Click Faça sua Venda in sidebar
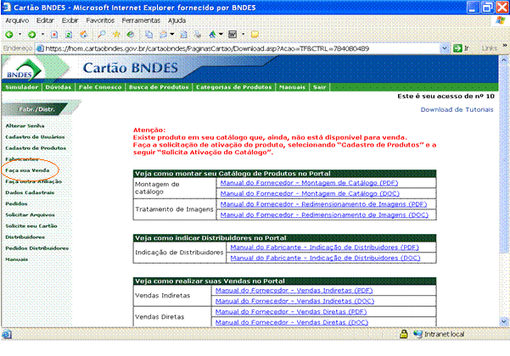The height and width of the screenshot is (356, 510). (x=27, y=170)
